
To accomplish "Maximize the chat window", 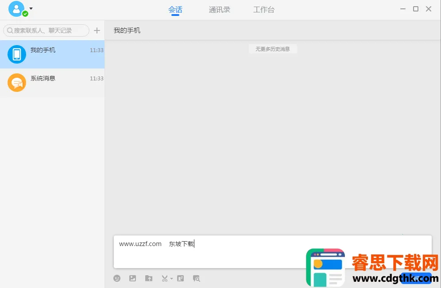I will click(416, 9).
